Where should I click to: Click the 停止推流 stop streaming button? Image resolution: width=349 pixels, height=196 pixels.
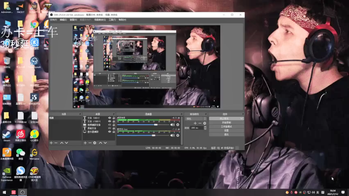[x=225, y=118]
